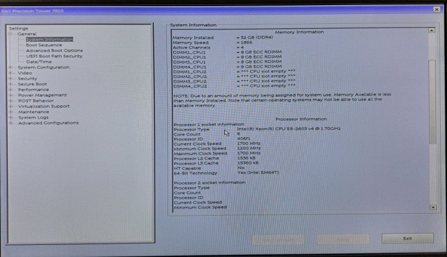Click the 'Processor ID' label under Processor 1

click(x=188, y=139)
